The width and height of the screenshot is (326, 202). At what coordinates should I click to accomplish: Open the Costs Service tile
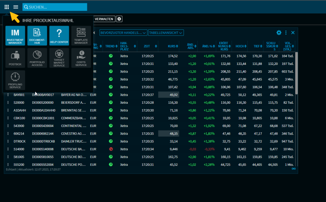[81, 58]
